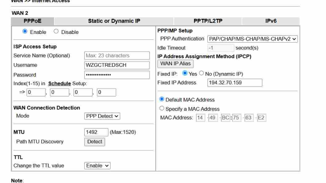The image size is (326, 183).
Task: Select No (Dynamic IP) option
Action: point(201,73)
